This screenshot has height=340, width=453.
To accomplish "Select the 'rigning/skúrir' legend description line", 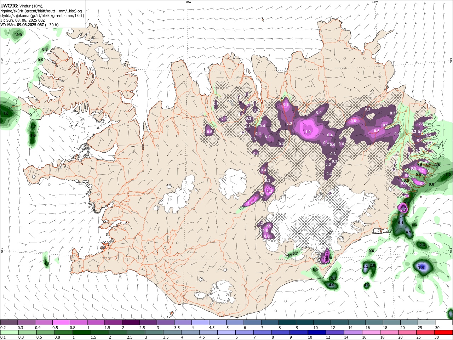I will click(41, 11).
